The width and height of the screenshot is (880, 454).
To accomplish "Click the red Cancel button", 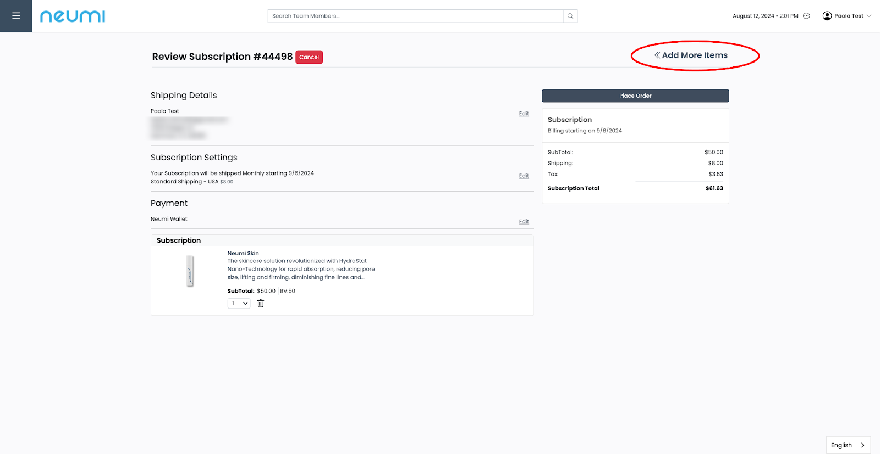I will pos(309,57).
